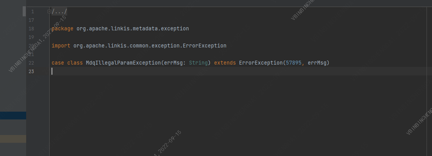This screenshot has width=432, height=156.
Task: Place cursor on the package keyword
Action: tap(62, 29)
